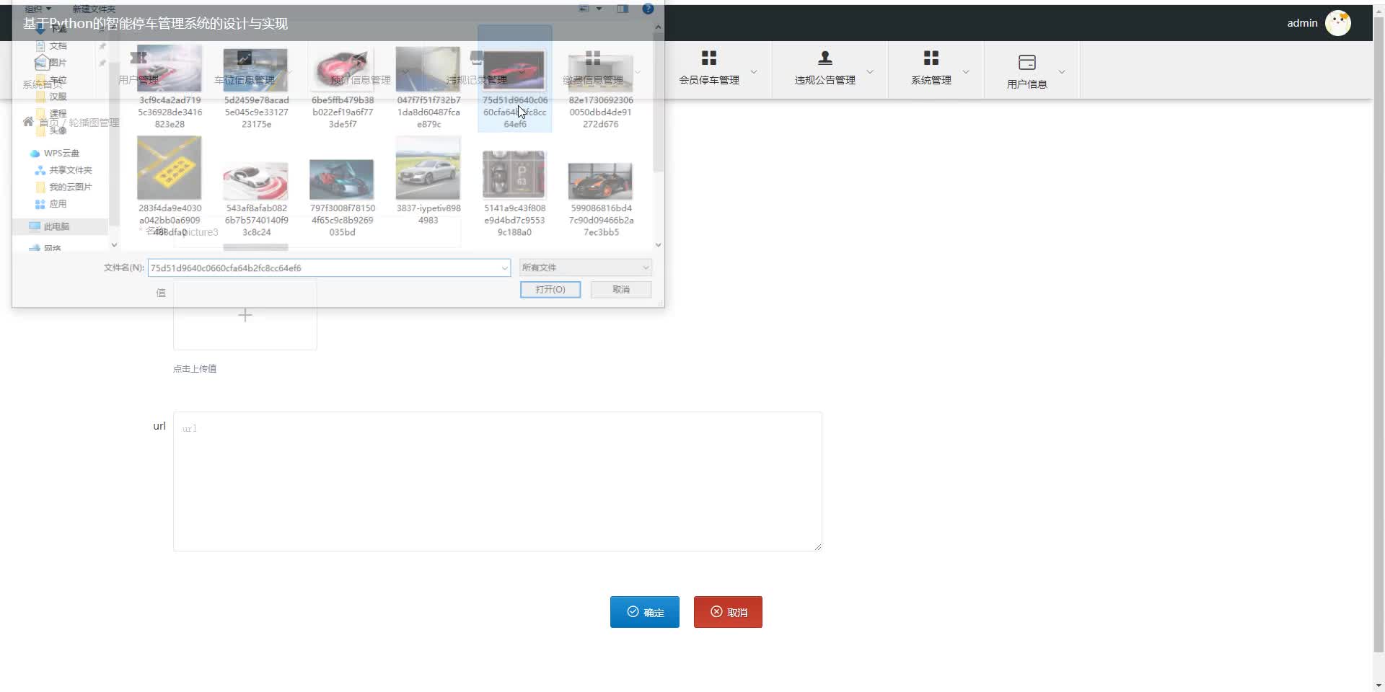
Task: Open the 系统管理 nav menu
Action: [931, 80]
